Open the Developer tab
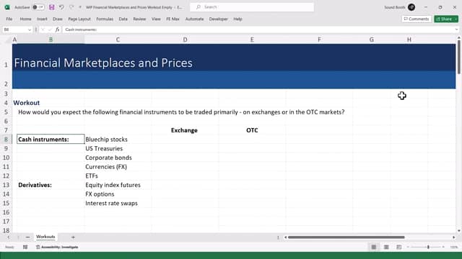Viewport: 462px width, 259px height. [x=218, y=19]
